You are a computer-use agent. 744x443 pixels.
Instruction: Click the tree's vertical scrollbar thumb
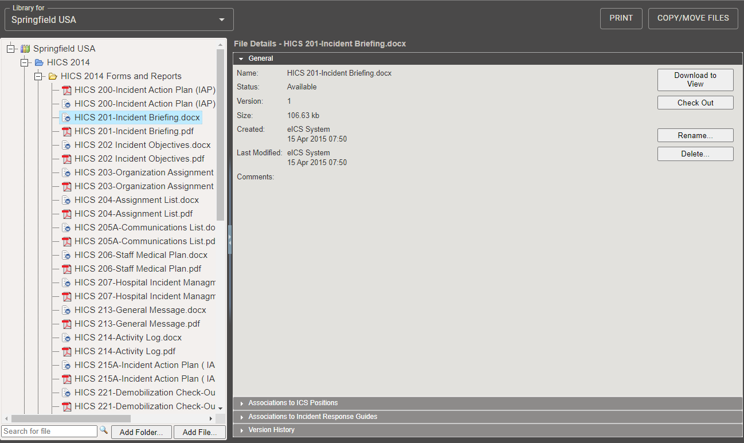[221, 135]
